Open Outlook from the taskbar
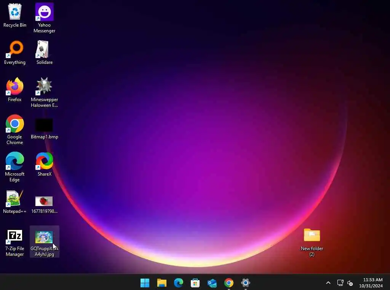This screenshot has height=290, width=390. [x=212, y=282]
